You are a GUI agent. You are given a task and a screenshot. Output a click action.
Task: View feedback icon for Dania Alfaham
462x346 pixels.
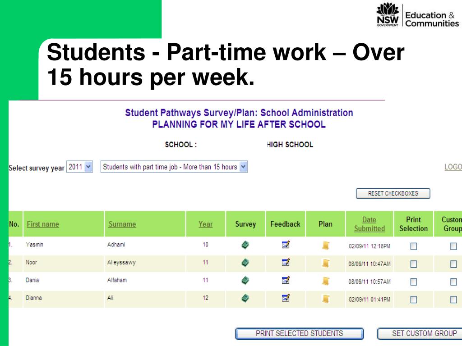coord(286,280)
